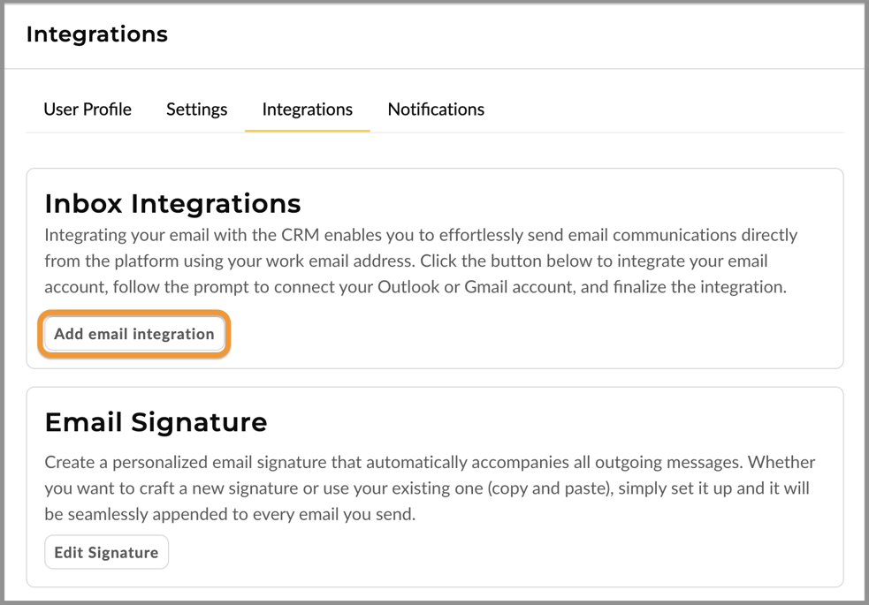Viewport: 869px width, 605px height.
Task: Click the Email Signature heading
Action: (156, 422)
